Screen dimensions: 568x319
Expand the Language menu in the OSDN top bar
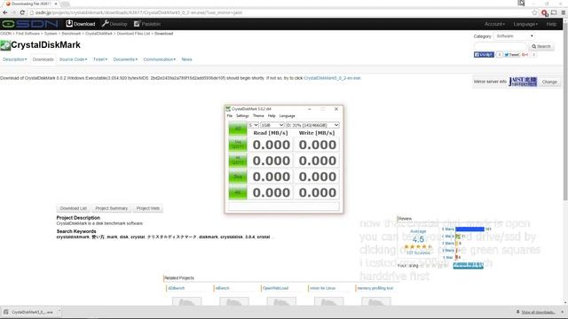[x=525, y=24]
